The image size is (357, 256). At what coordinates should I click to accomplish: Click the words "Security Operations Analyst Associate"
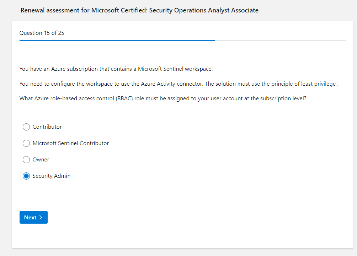204,10
